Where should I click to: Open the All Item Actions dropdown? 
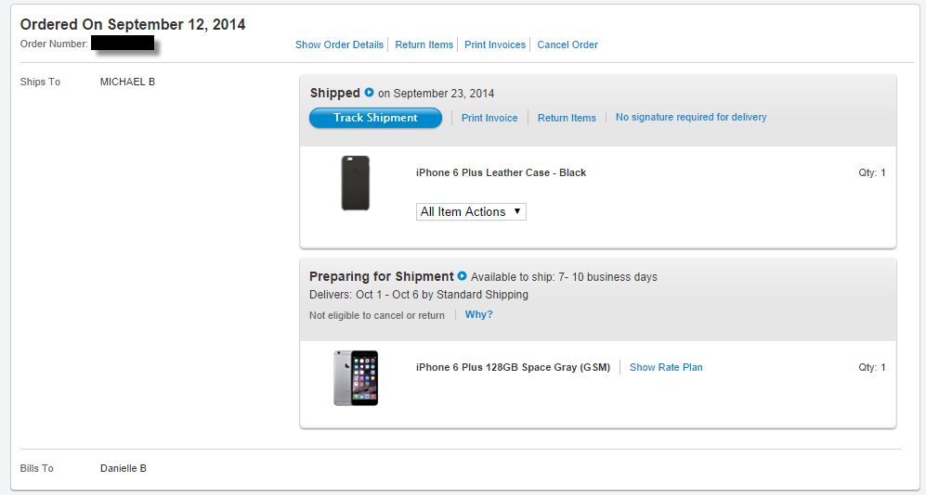click(x=471, y=212)
